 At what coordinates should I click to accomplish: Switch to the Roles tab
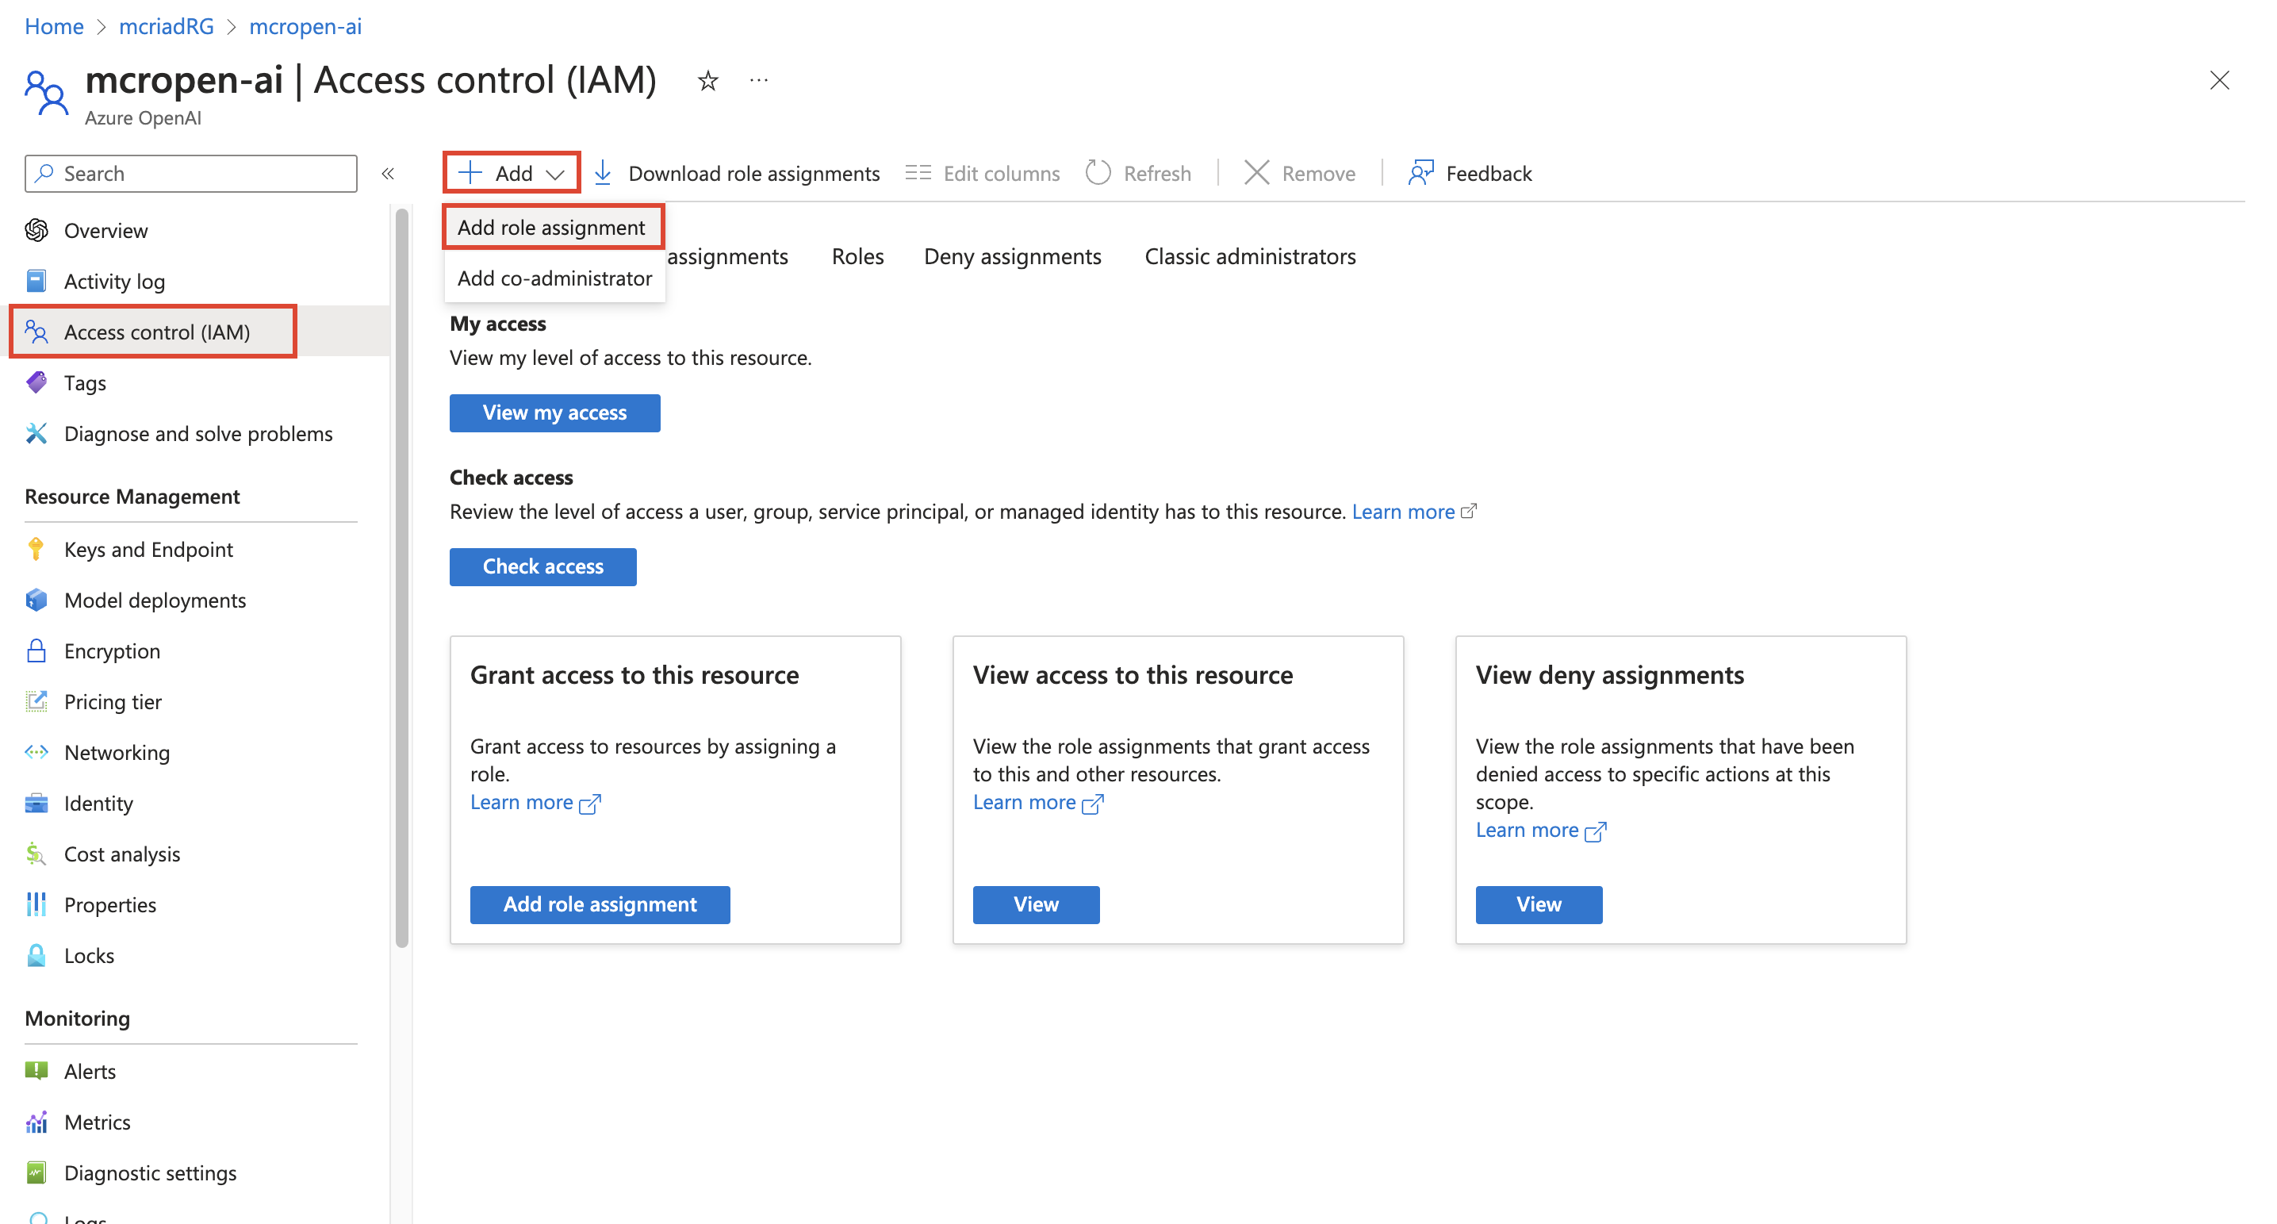[857, 256]
